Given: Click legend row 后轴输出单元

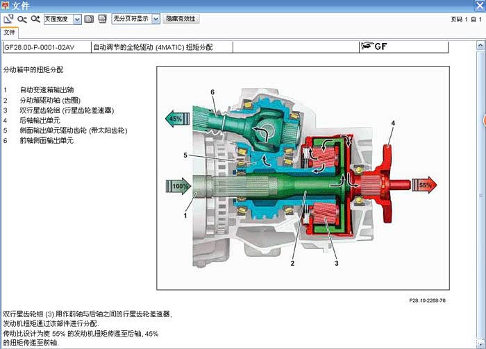Looking at the screenshot, I should point(32,120).
